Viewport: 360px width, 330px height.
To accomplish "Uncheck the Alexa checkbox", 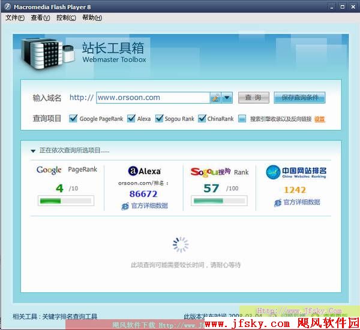I will [x=131, y=119].
